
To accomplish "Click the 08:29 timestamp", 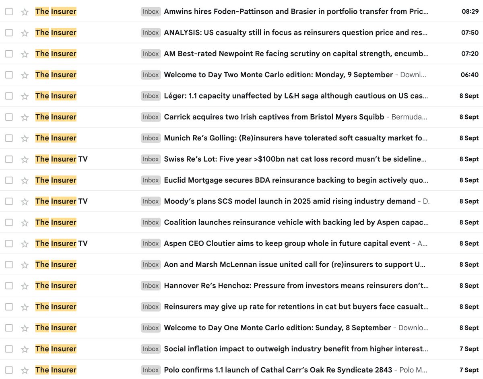I will pos(470,12).
